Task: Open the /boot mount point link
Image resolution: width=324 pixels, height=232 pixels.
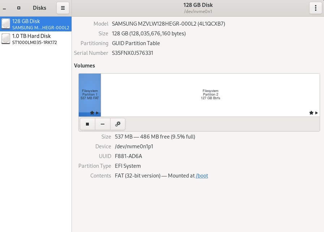Action: (202, 176)
